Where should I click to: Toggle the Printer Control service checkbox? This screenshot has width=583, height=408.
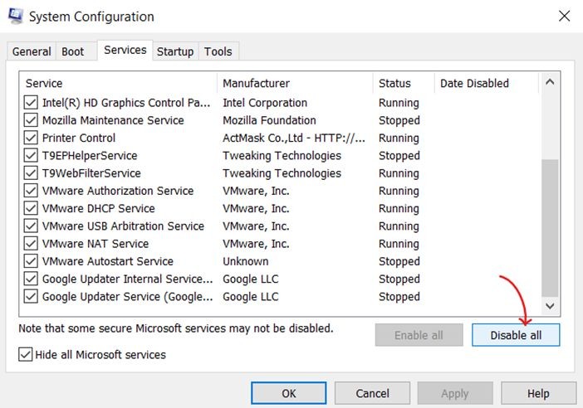(x=32, y=138)
